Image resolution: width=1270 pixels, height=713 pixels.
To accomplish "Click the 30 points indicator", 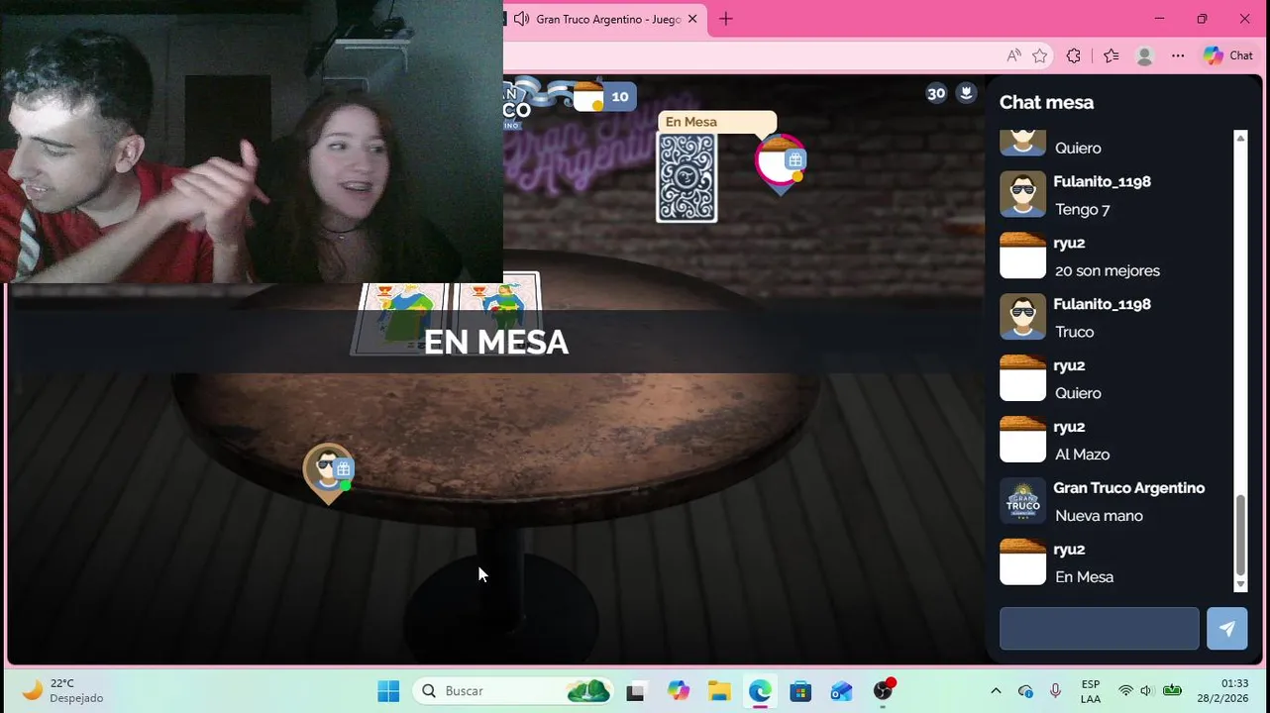I will (936, 93).
